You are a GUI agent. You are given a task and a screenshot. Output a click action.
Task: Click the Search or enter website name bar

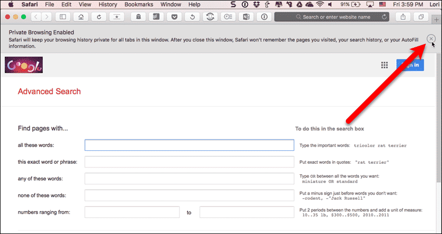point(333,17)
